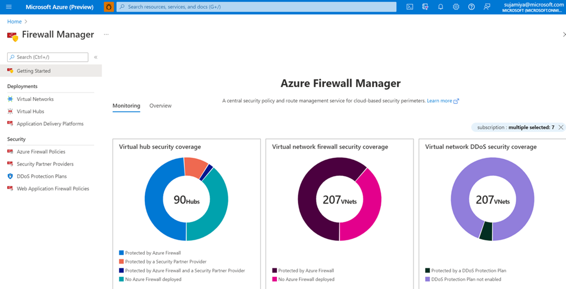
Task: Open the Azure portal hamburger menu
Action: click(x=8, y=7)
